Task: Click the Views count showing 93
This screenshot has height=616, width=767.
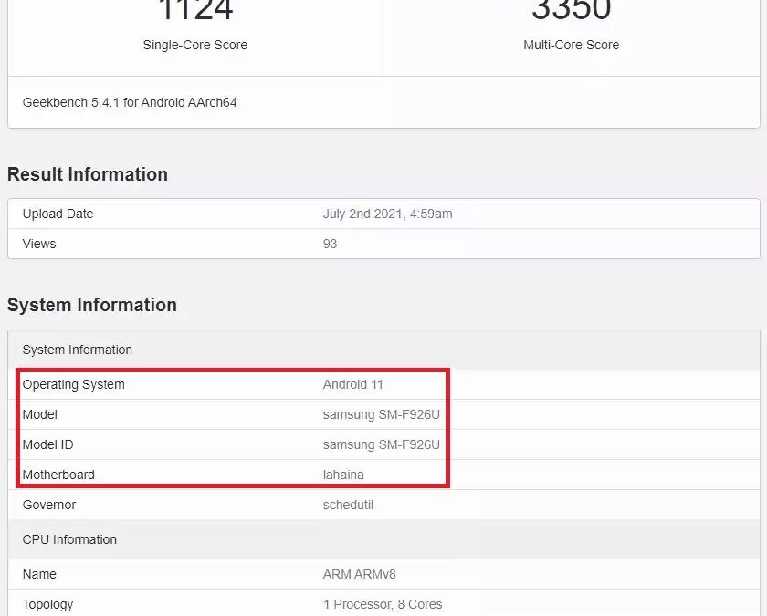Action: 330,244
